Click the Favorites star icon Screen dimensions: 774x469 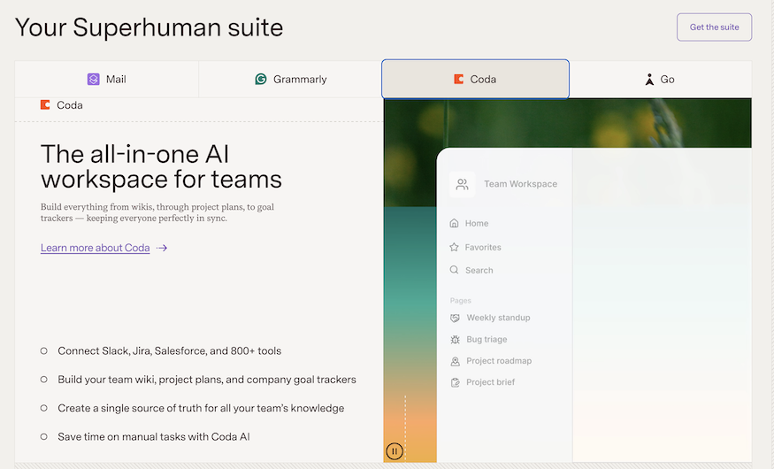tap(454, 247)
